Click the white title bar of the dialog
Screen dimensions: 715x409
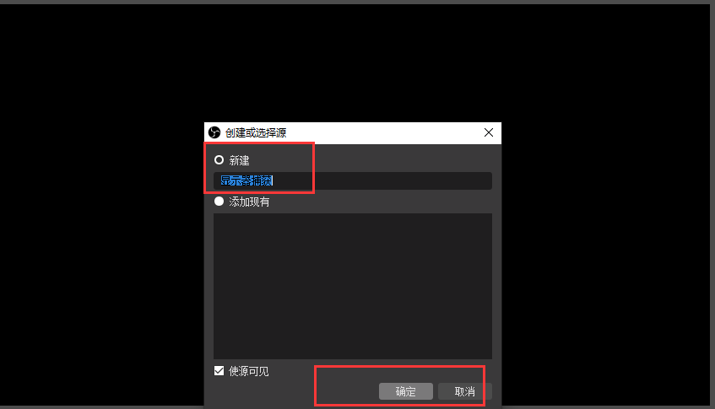[383, 132]
